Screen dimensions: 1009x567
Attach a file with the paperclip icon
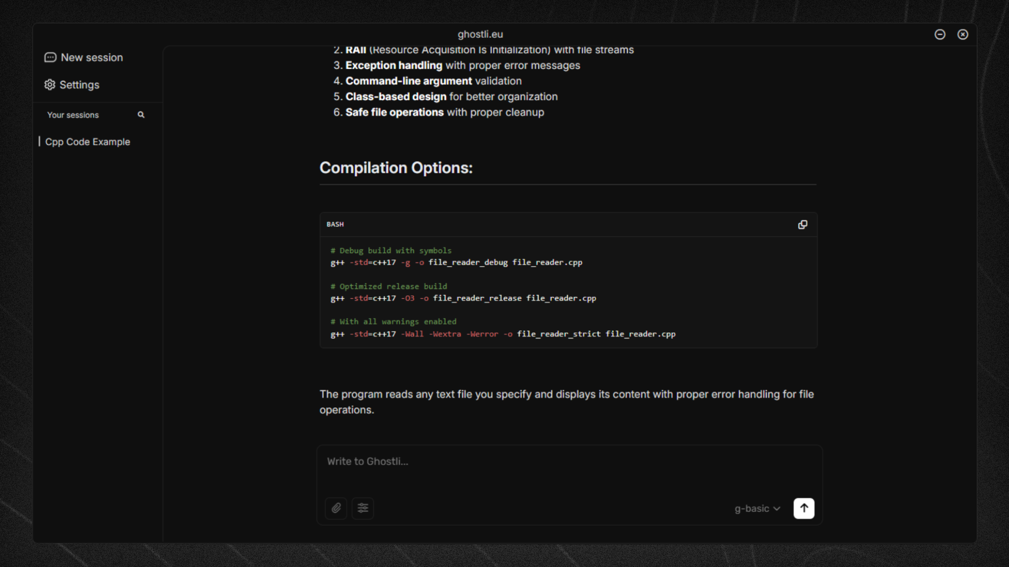[336, 508]
